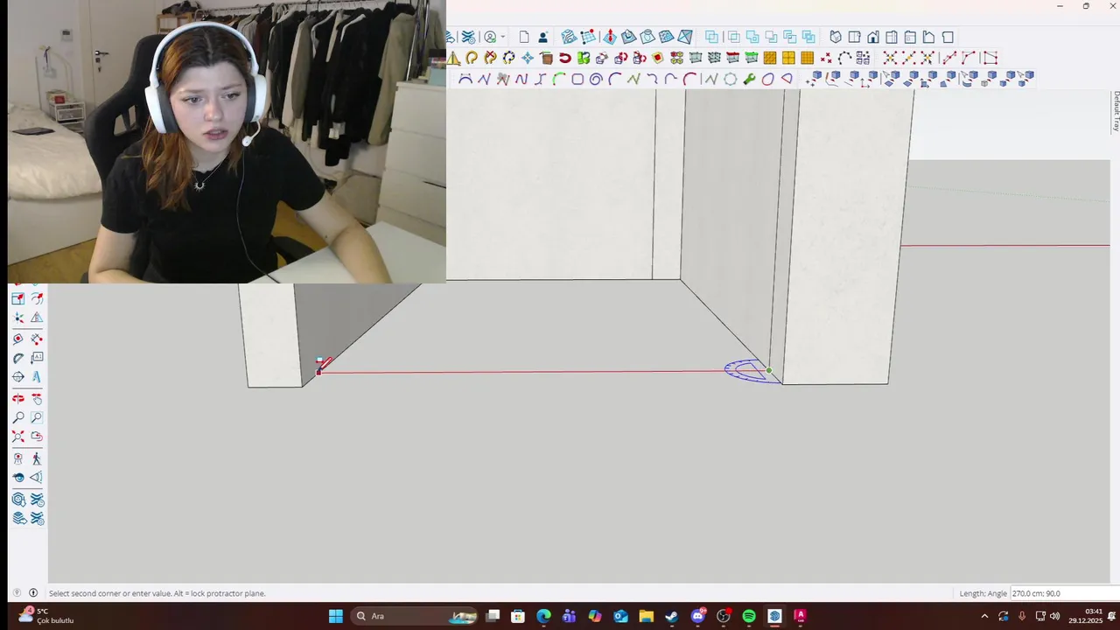This screenshot has height=630, width=1120.
Task: Open the Extension Manager icon in left toolbar
Action: (37, 517)
